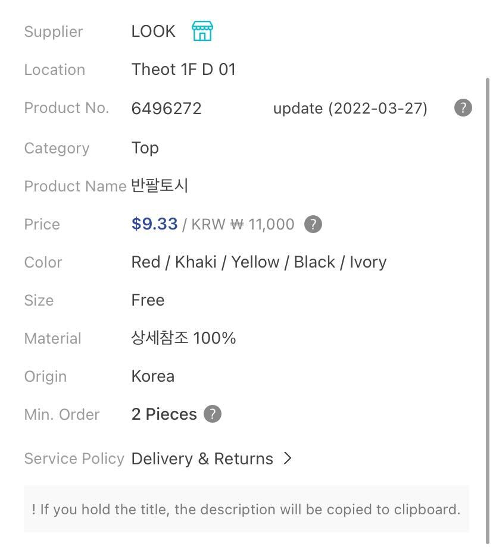This screenshot has height=547, width=493.
Task: Open Delivery & Returns service policy
Action: pos(202,458)
